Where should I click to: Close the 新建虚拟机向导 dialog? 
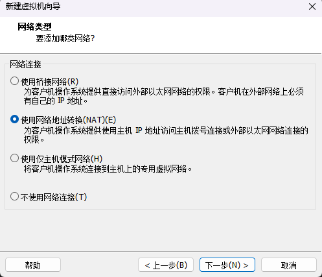312,6
